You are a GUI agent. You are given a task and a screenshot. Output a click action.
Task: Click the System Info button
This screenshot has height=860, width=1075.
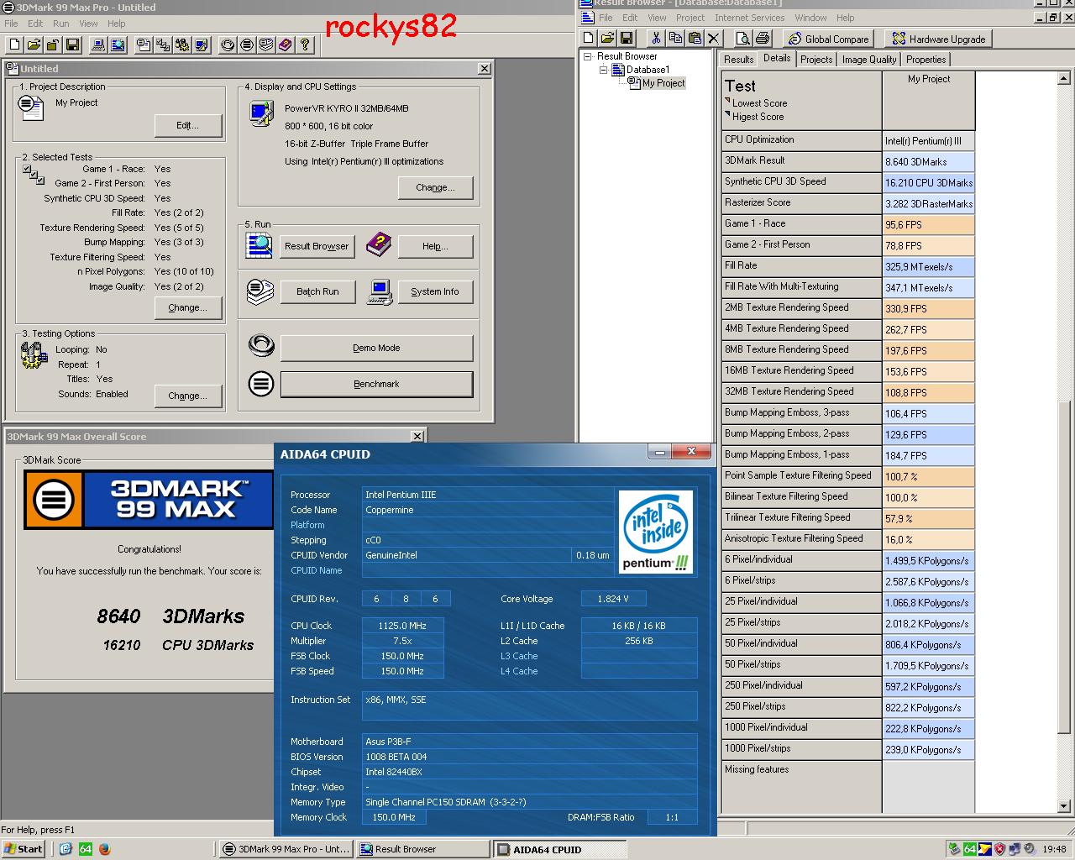(435, 291)
